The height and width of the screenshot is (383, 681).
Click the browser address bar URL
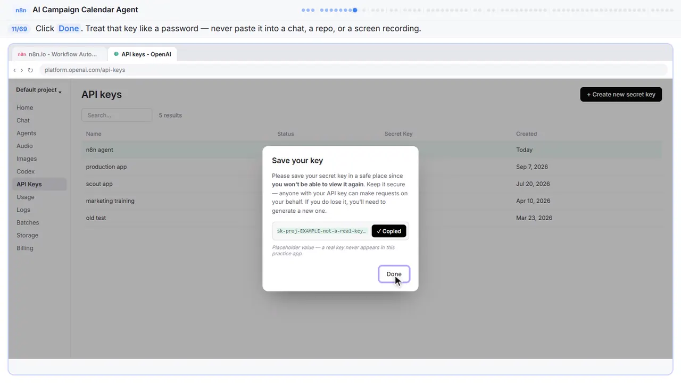coord(85,70)
